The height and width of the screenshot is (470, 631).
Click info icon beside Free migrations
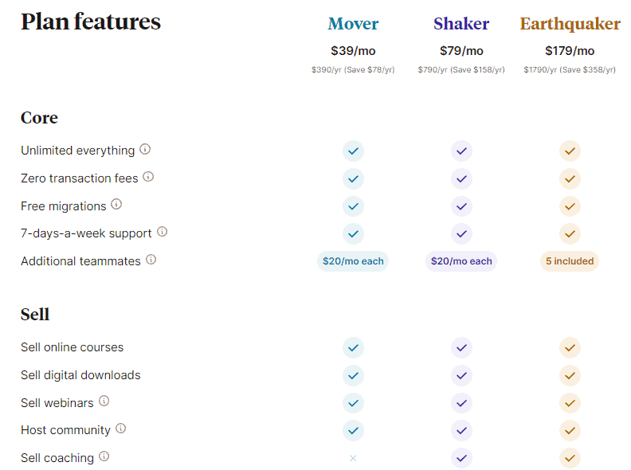pyautogui.click(x=116, y=205)
